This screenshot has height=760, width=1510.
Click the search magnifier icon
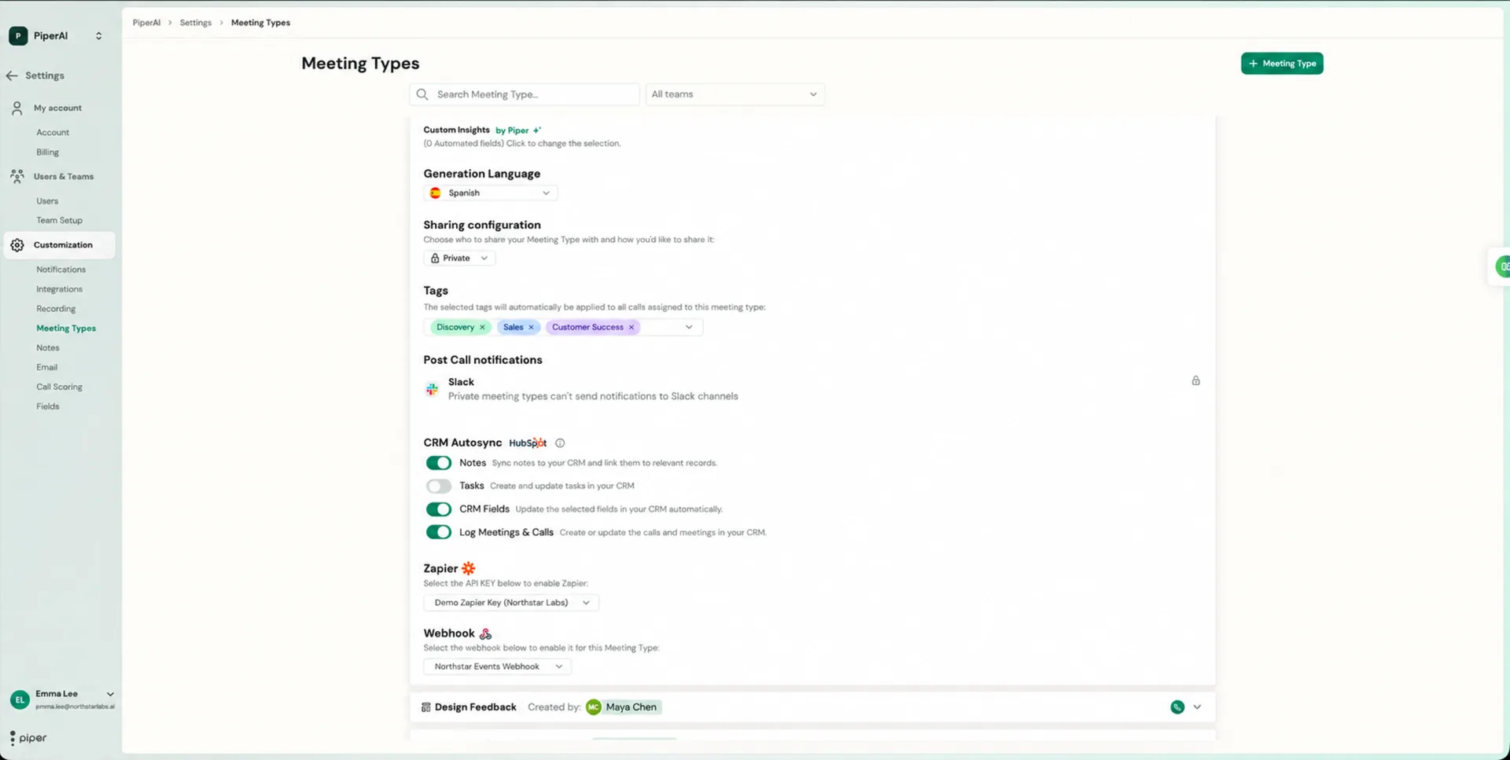(x=422, y=94)
